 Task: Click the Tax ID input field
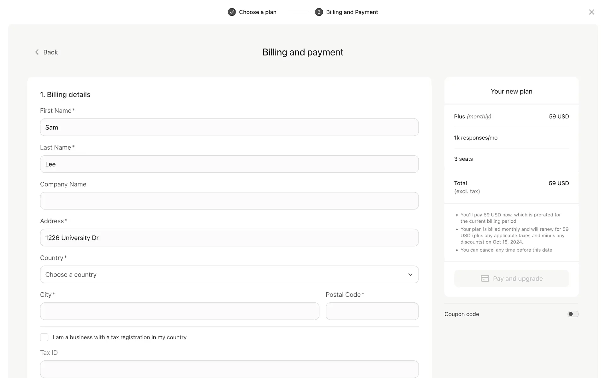coord(229,369)
